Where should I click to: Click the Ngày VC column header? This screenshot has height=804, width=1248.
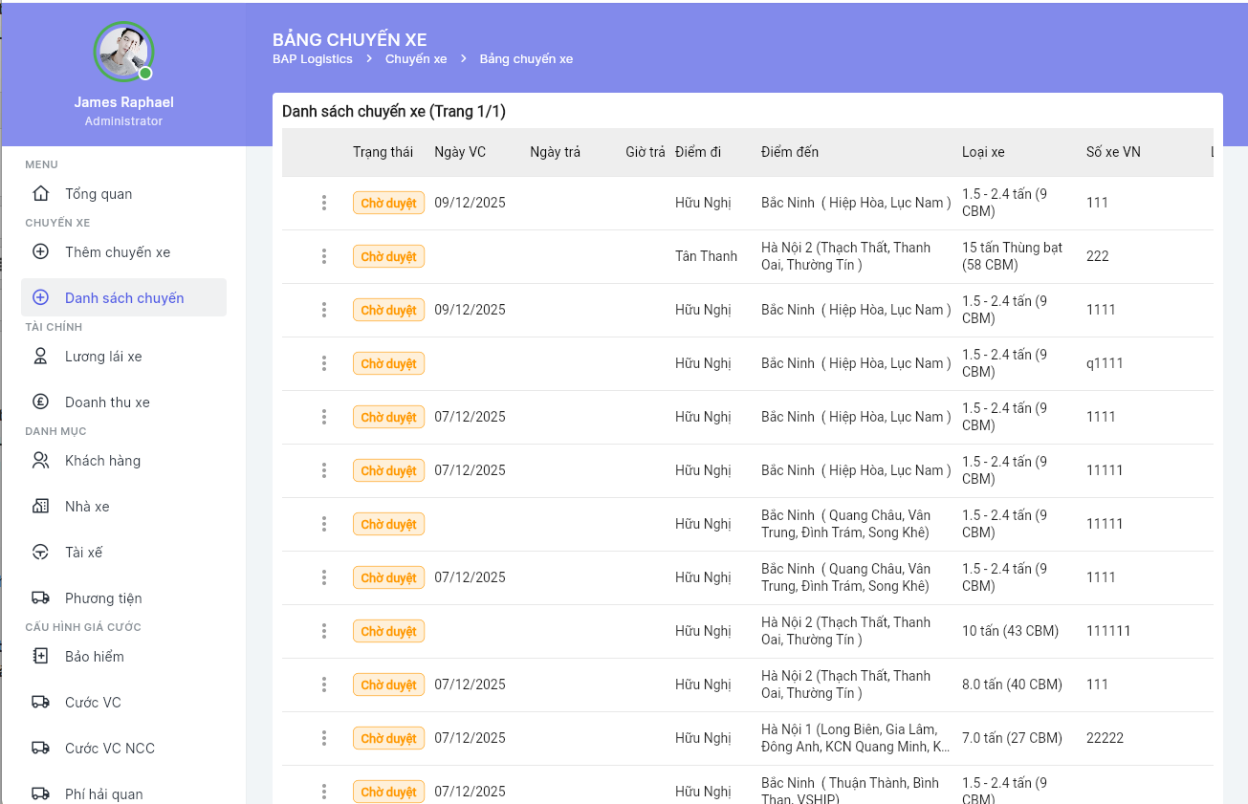pos(460,152)
